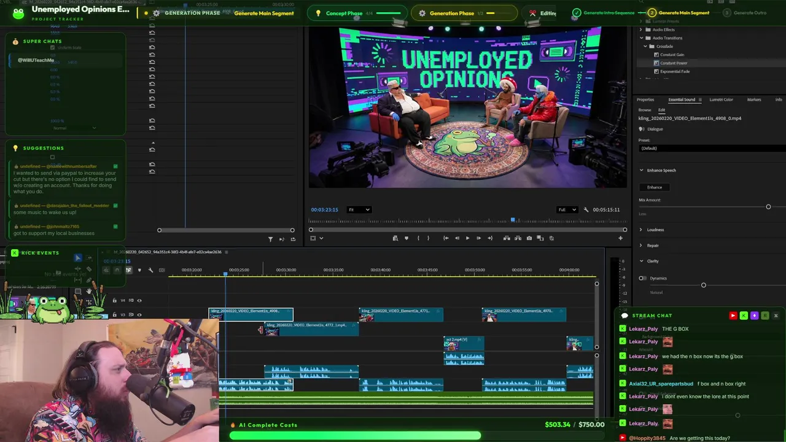The image size is (786, 442).
Task: Switch to the Markers tab
Action: 754,99
